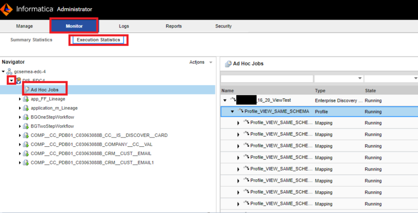Expand the COMP__CC_PDB01_C03063088B_CRM__CUST__EMAIL node

pos(20,154)
